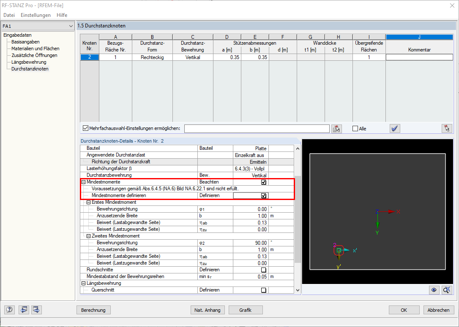459x327 pixels.
Task: Open the help dialog via question mark icon
Action: [9, 310]
